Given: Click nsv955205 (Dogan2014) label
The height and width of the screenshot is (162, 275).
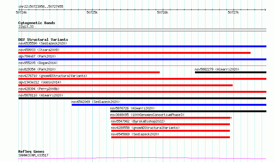Looking at the screenshot, I should point(38,63).
